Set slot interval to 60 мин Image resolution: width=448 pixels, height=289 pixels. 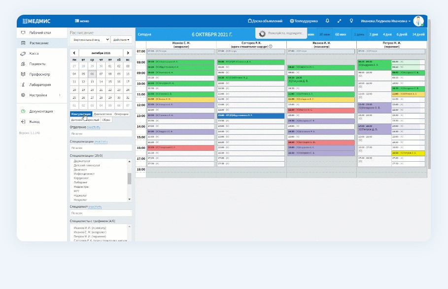point(341,34)
